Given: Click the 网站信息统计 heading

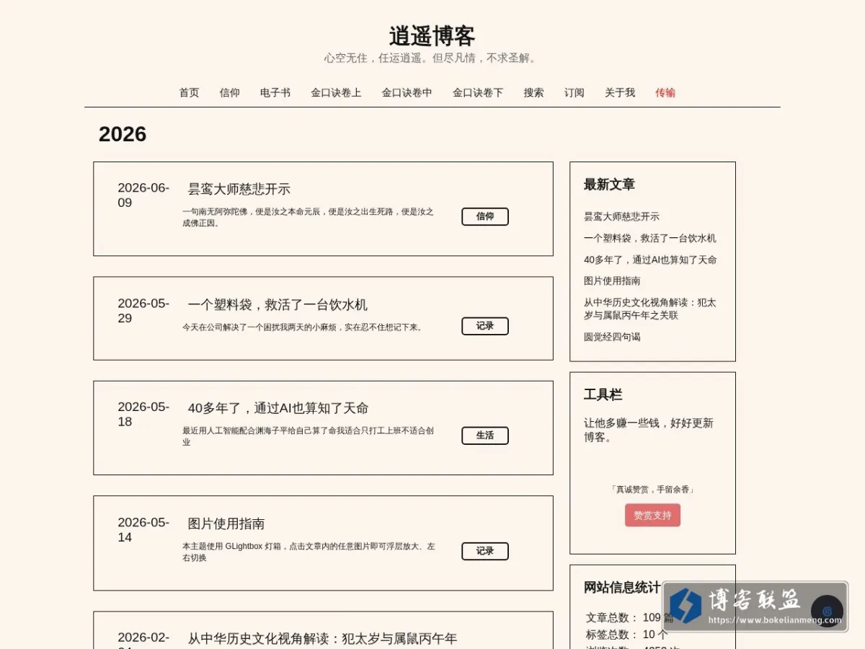Looking at the screenshot, I should click(621, 588).
